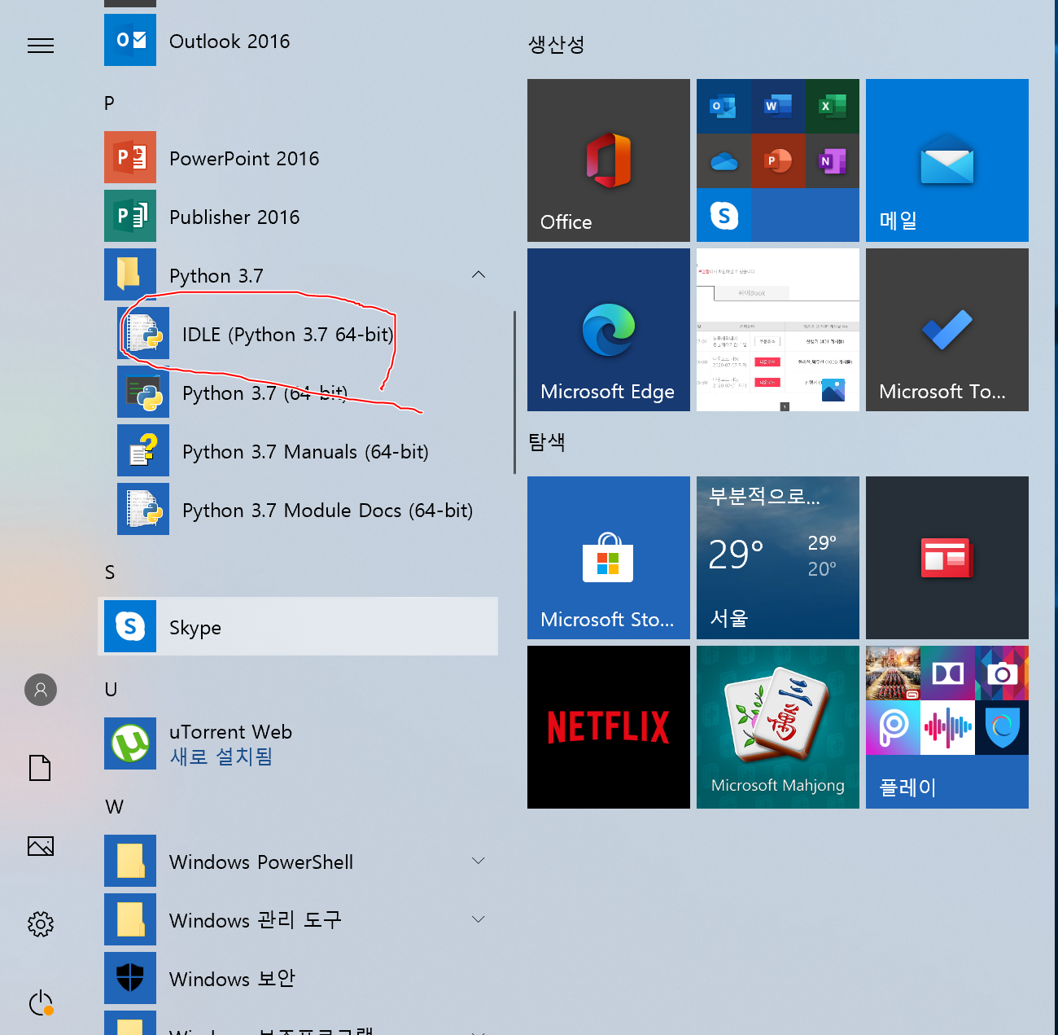Open the small Word tile
Screen dimensions: 1058x1035
[778, 106]
